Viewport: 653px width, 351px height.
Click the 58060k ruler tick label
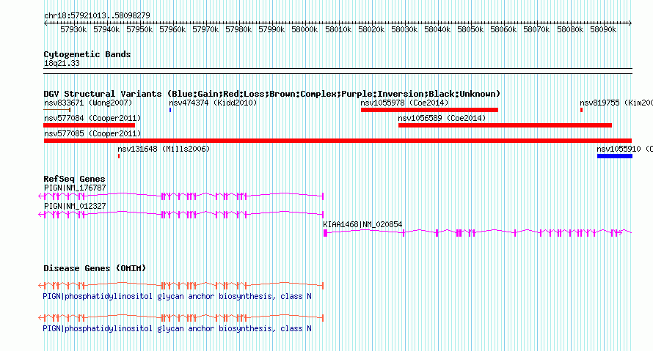click(x=503, y=29)
